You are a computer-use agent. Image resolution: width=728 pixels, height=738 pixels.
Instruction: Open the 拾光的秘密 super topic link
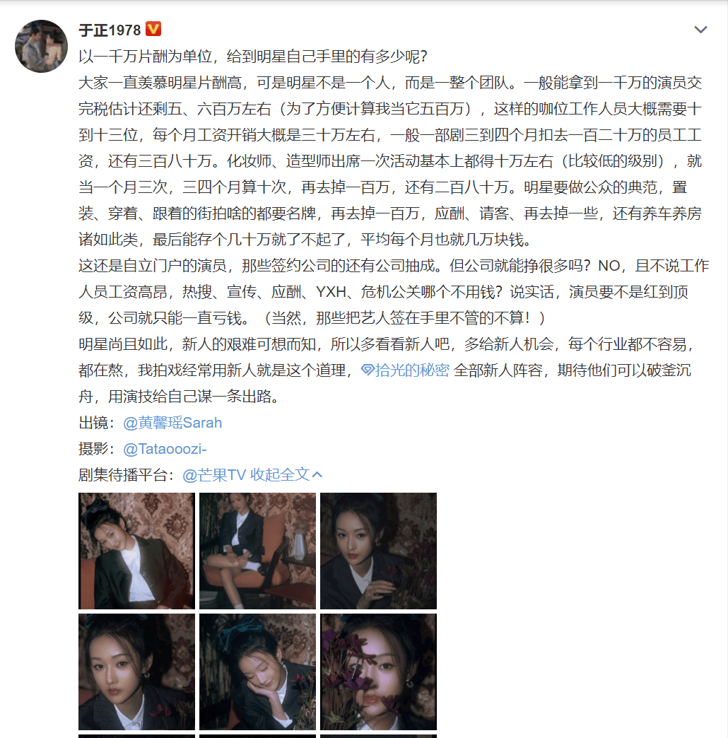pyautogui.click(x=412, y=370)
